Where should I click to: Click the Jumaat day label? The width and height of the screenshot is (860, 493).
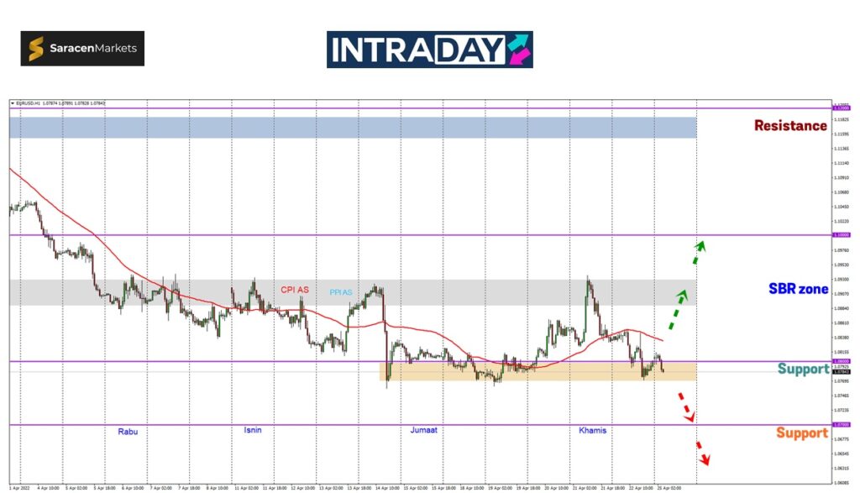pos(423,430)
